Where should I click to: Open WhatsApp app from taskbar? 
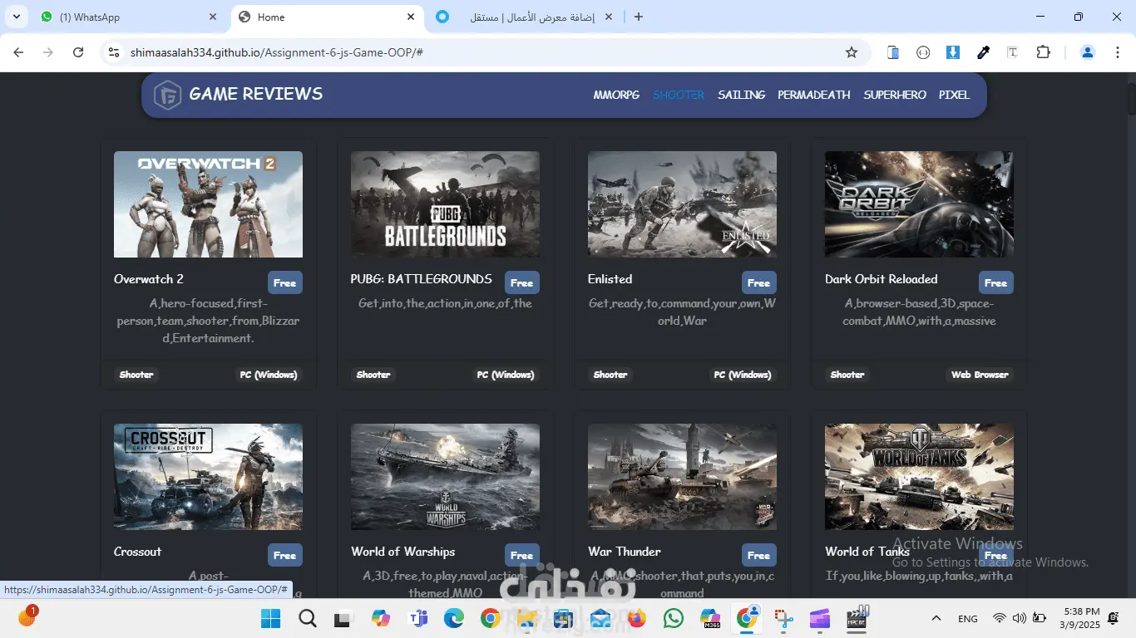pos(674,618)
